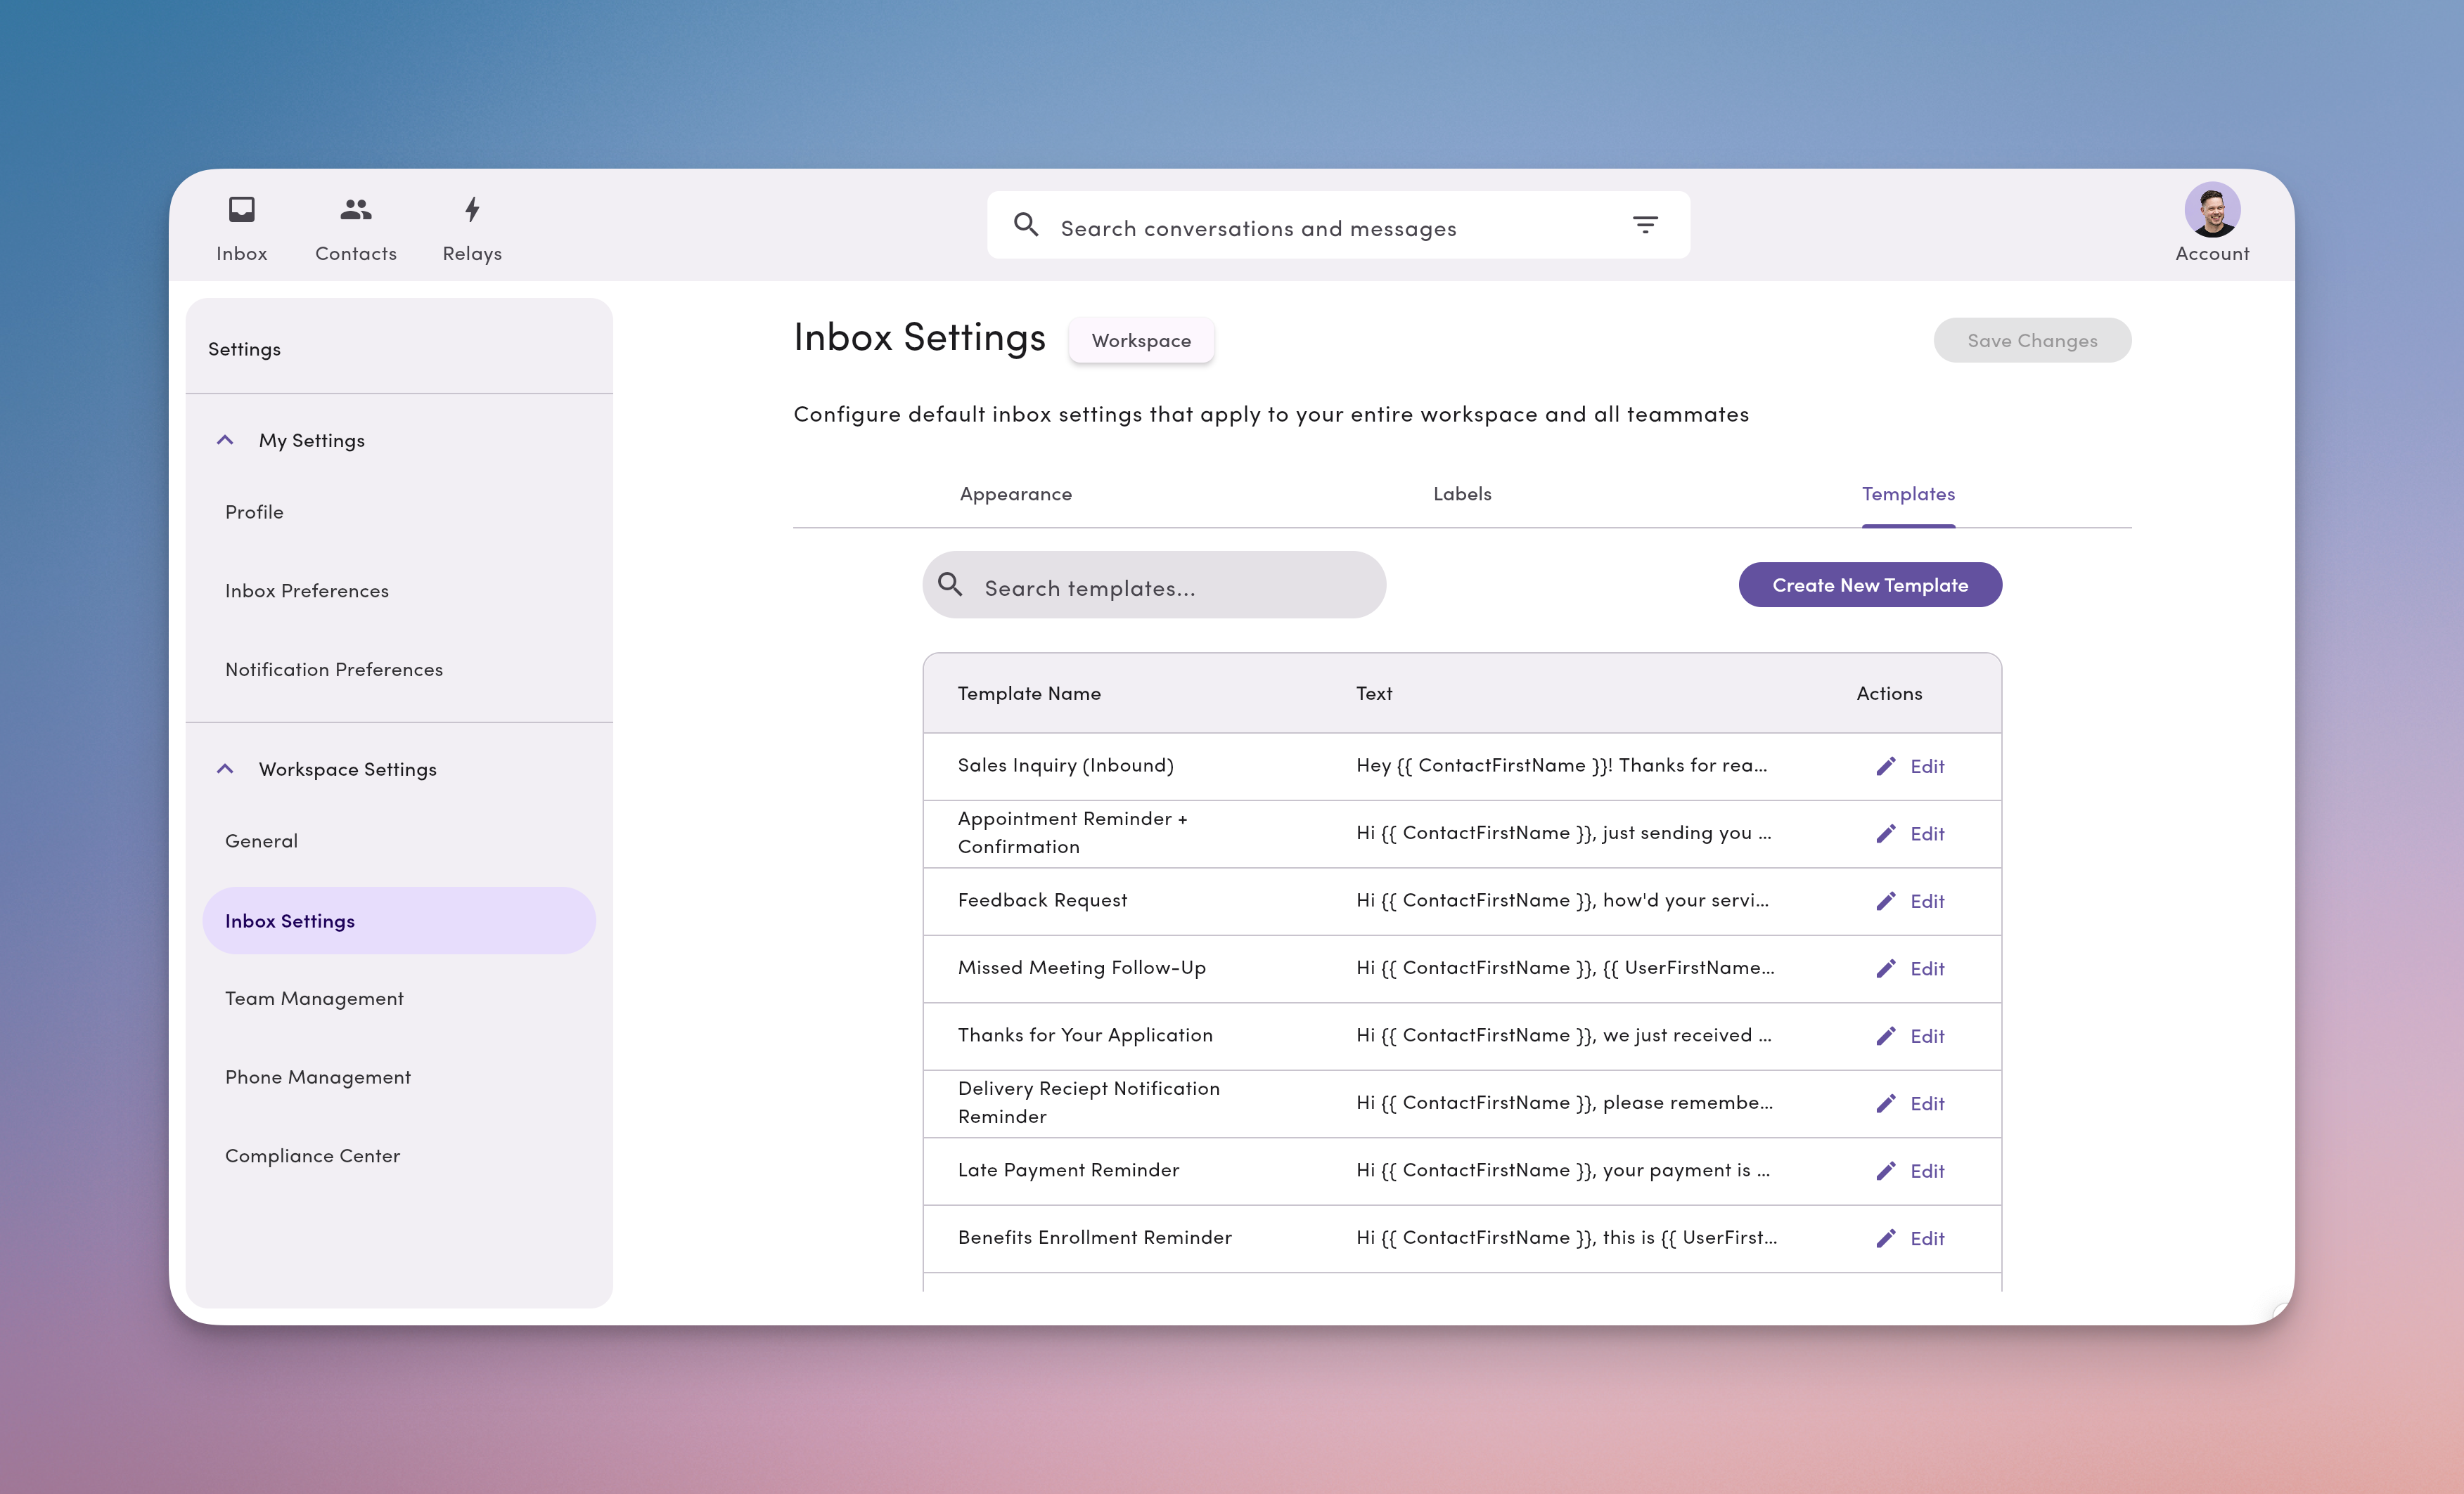Collapse the My Settings section

click(x=225, y=440)
